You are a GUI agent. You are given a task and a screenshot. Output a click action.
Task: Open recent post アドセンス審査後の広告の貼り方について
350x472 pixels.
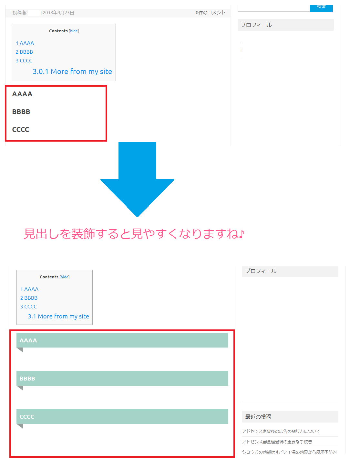pos(281,431)
